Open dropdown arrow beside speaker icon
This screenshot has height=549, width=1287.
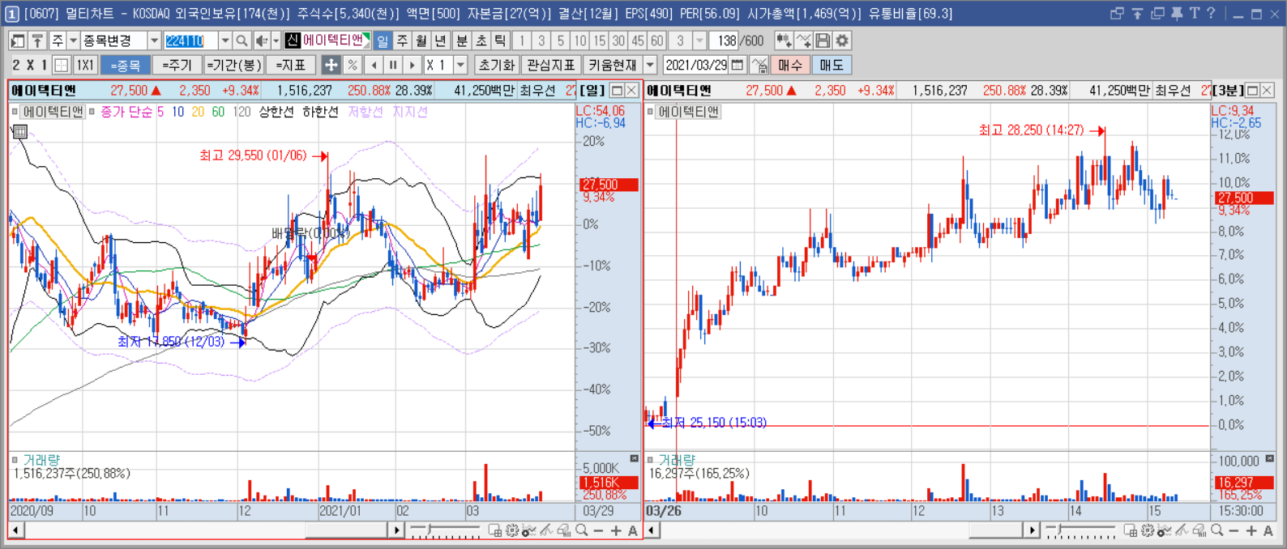click(276, 40)
